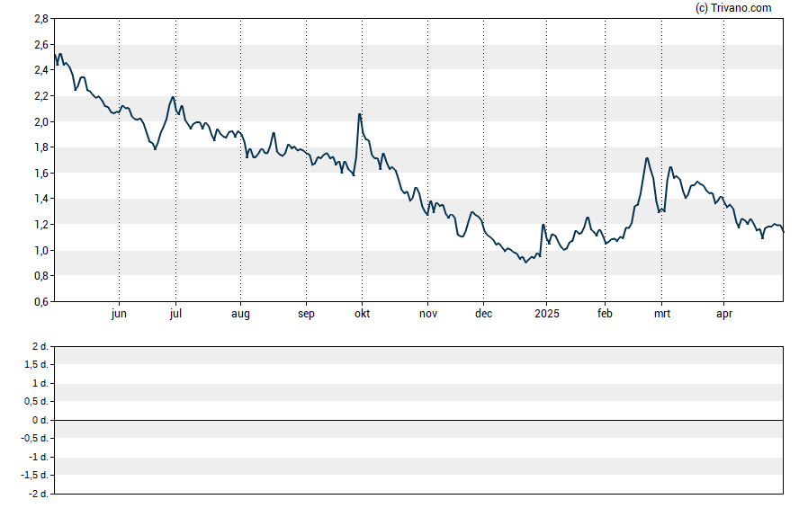Screen dimensions: 799x508
Task: Click the -1,5 d. lower axis label
Action: [x=34, y=476]
